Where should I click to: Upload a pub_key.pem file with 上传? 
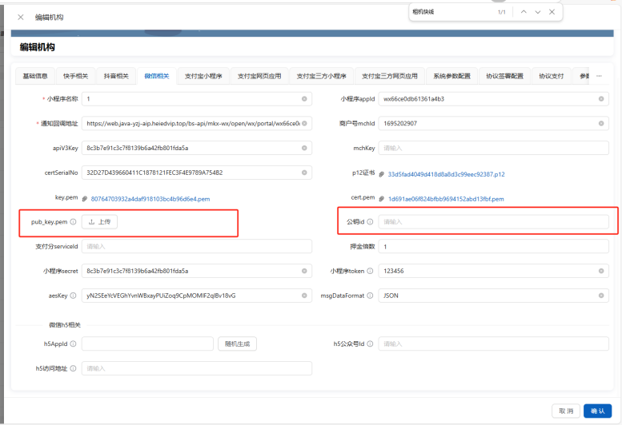(99, 222)
